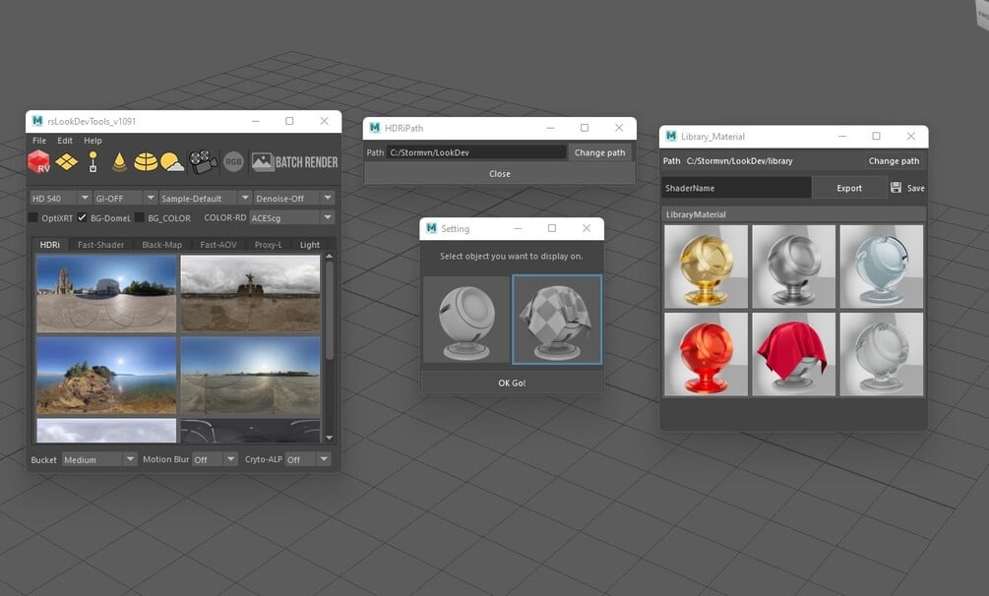Image resolution: width=989 pixels, height=596 pixels.
Task: Create an area light with the yellow panels icon
Action: click(x=66, y=162)
